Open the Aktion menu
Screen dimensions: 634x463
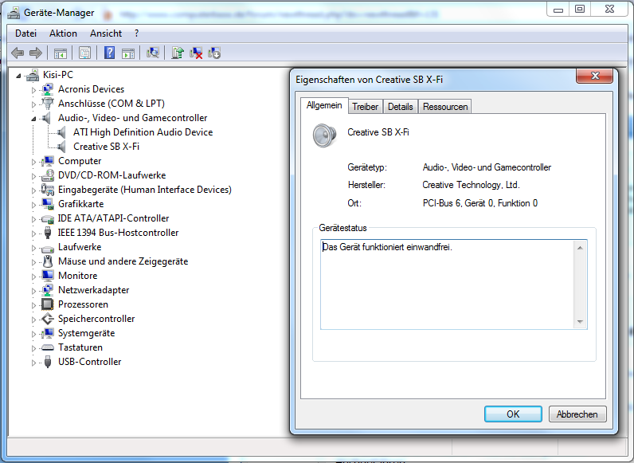[x=63, y=33]
